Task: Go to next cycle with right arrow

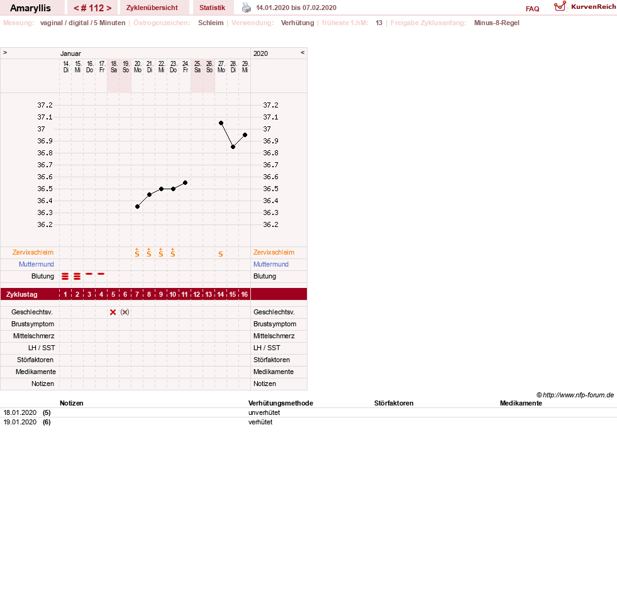Action: click(x=109, y=8)
